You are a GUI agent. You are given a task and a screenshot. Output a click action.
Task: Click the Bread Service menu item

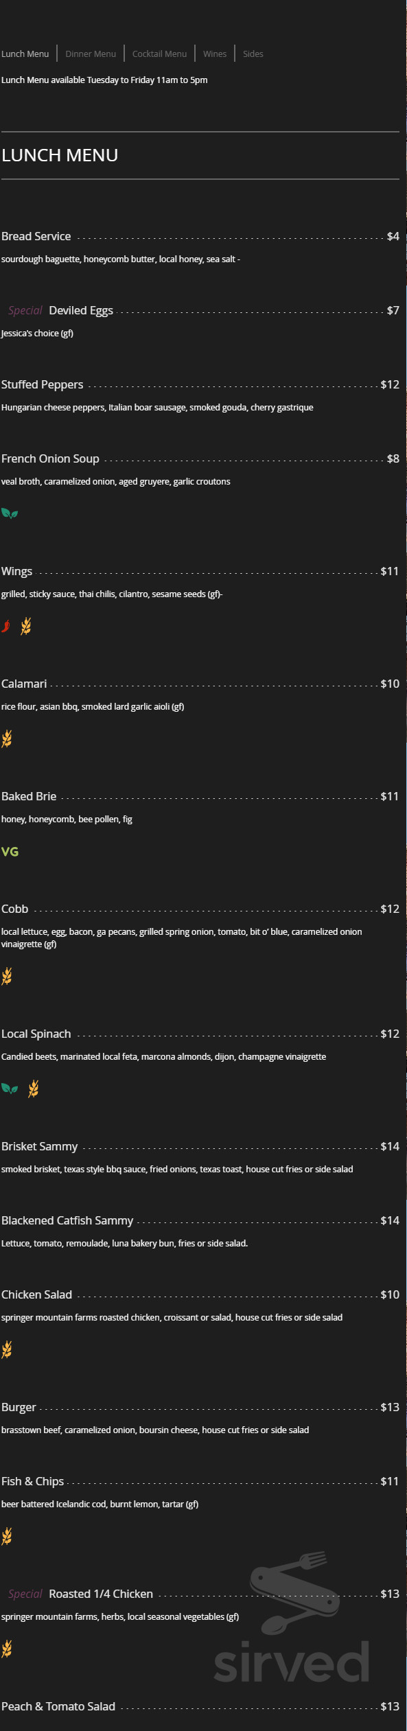(36, 236)
